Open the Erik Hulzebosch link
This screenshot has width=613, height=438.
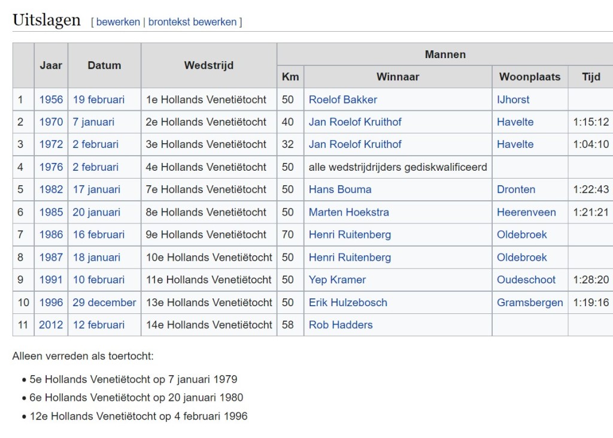point(348,302)
